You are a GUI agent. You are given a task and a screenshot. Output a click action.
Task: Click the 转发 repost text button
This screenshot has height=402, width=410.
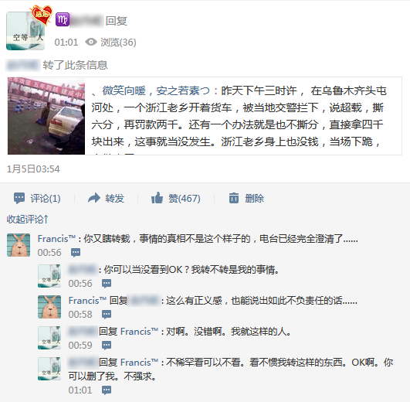coord(114,198)
